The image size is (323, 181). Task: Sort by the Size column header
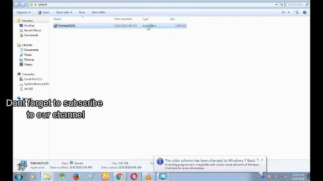pyautogui.click(x=173, y=19)
